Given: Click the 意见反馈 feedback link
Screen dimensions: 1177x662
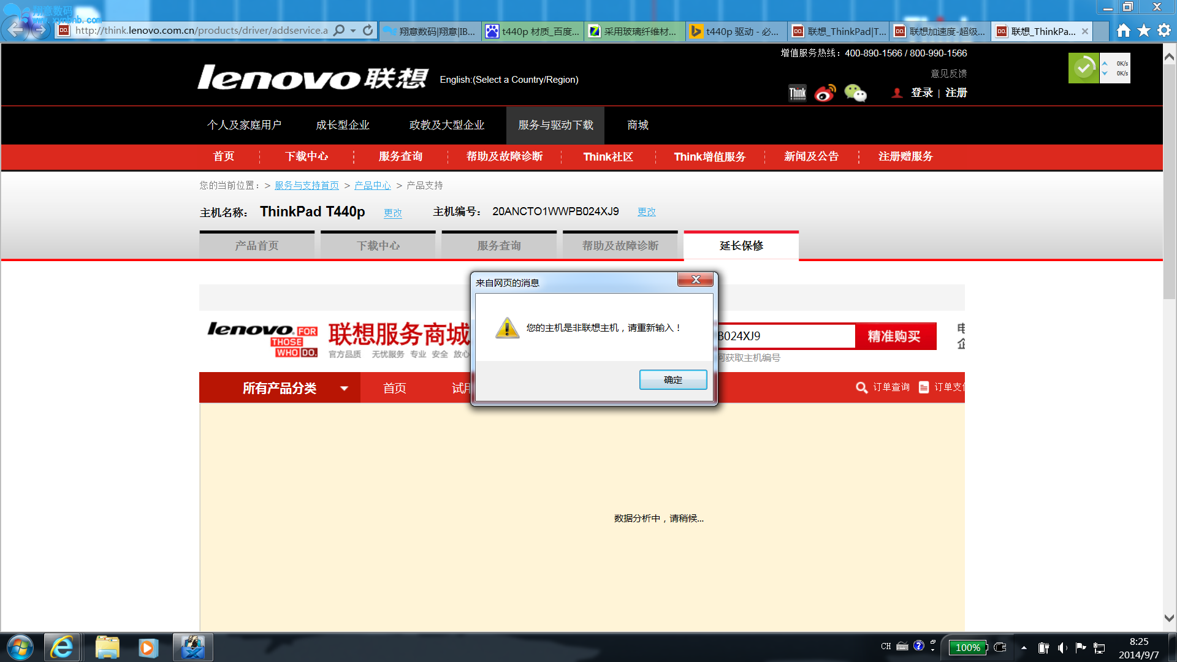Looking at the screenshot, I should pyautogui.click(x=948, y=74).
